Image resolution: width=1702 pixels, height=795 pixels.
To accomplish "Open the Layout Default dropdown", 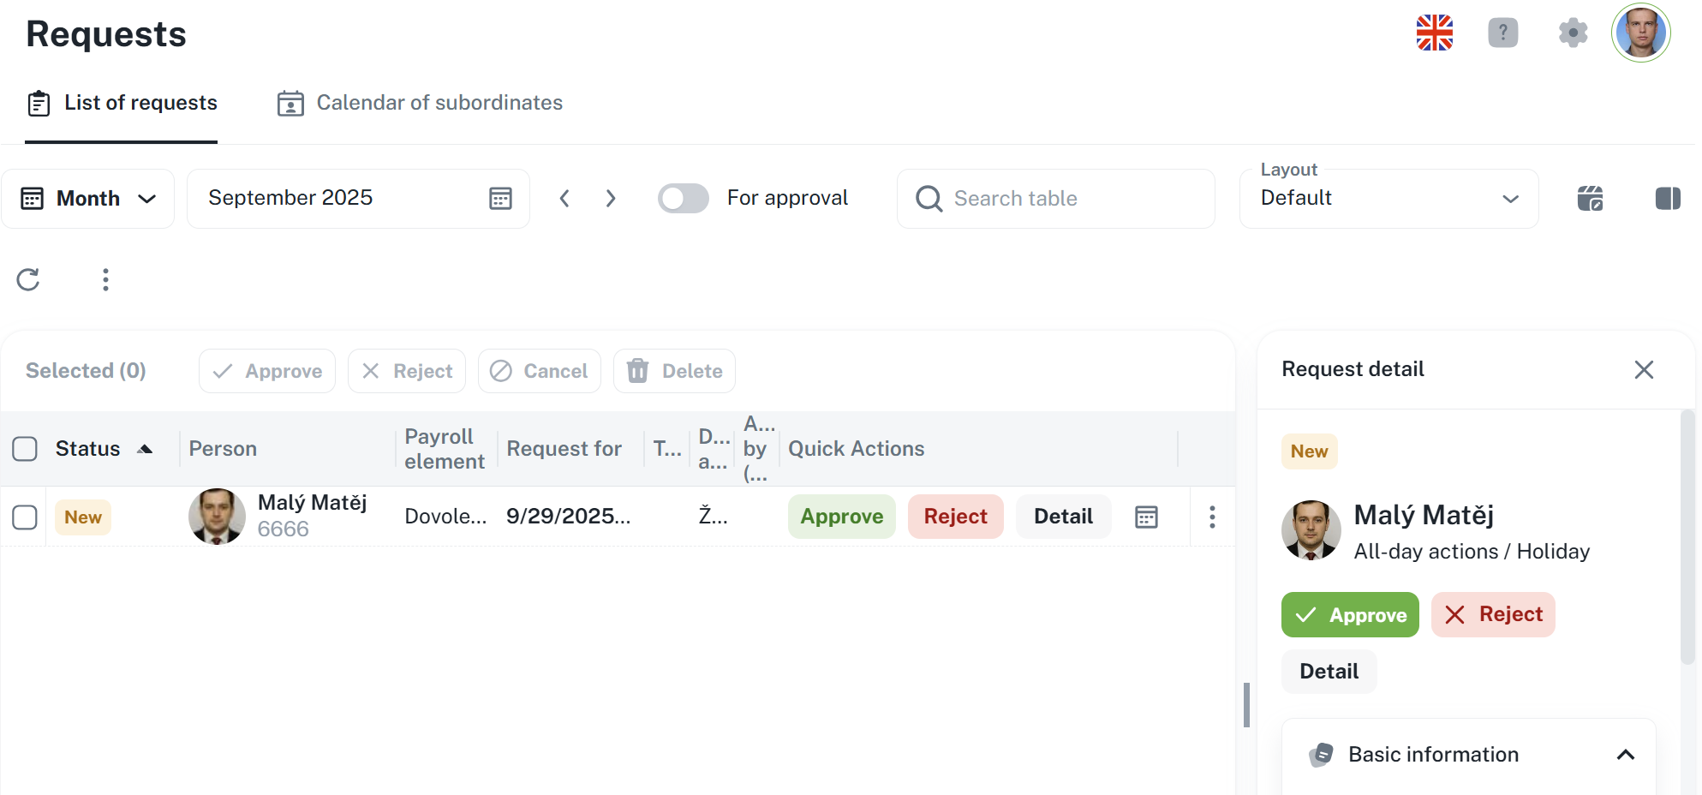I will pyautogui.click(x=1388, y=199).
